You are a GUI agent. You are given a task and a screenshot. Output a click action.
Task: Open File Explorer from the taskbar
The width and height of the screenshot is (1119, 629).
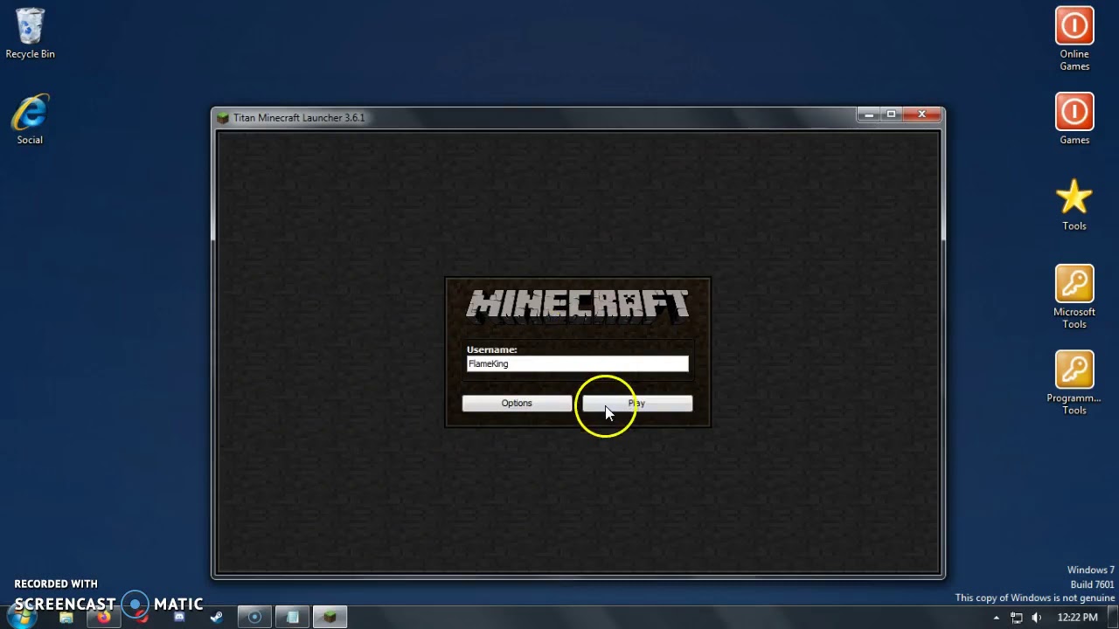66,618
